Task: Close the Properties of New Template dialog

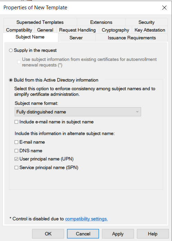Action: (x=164, y=8)
